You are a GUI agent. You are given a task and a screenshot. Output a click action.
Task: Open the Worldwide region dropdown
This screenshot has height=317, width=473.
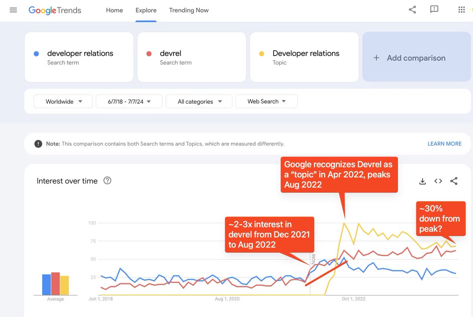63,101
